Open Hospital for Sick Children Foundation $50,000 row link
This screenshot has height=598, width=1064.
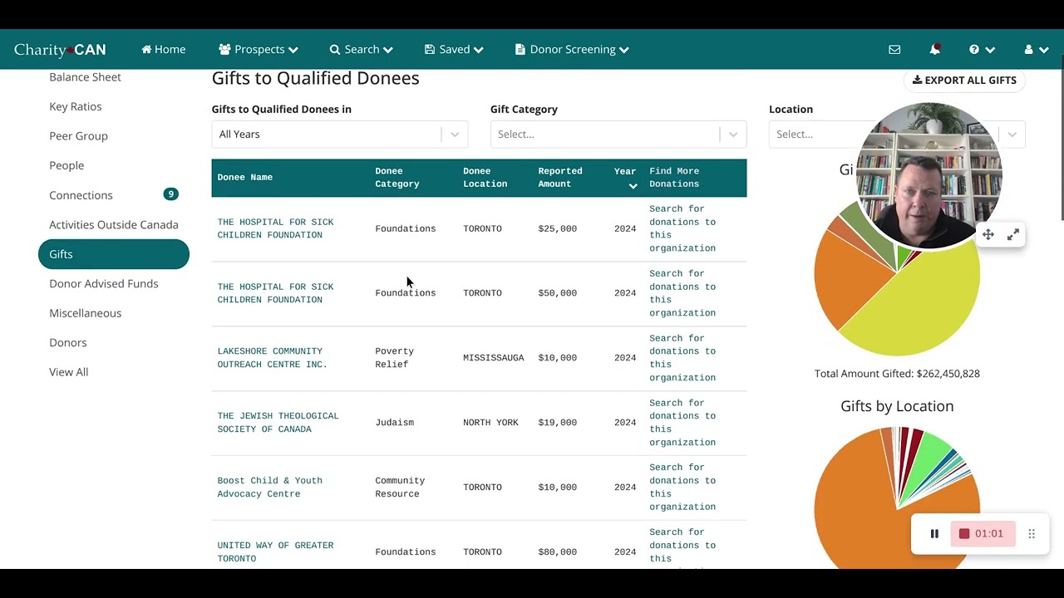point(275,293)
